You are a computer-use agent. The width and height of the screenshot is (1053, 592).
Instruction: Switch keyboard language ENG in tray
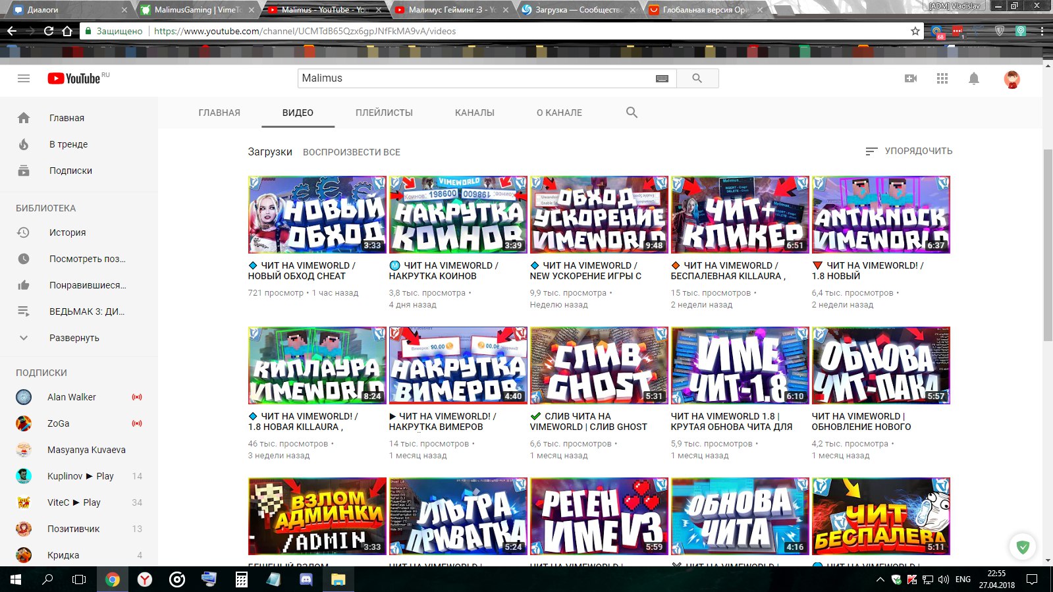[963, 579]
